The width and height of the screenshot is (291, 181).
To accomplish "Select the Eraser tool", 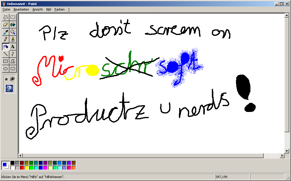I will click(5, 25).
